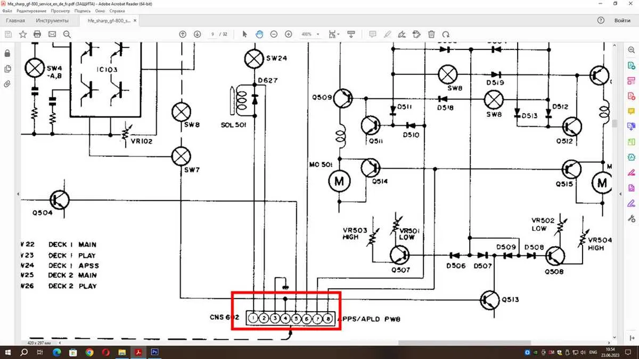Viewport: 639px width, 359px height.
Task: Open the attachments paperclip panel
Action: (x=7, y=84)
